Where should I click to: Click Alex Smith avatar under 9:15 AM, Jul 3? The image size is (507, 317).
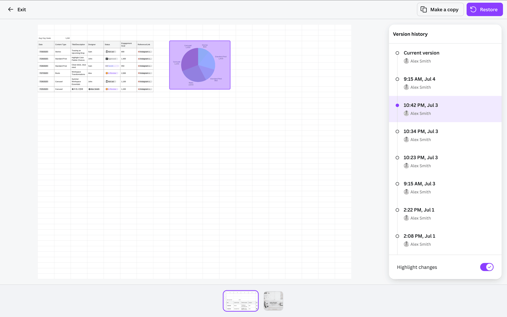point(406,192)
